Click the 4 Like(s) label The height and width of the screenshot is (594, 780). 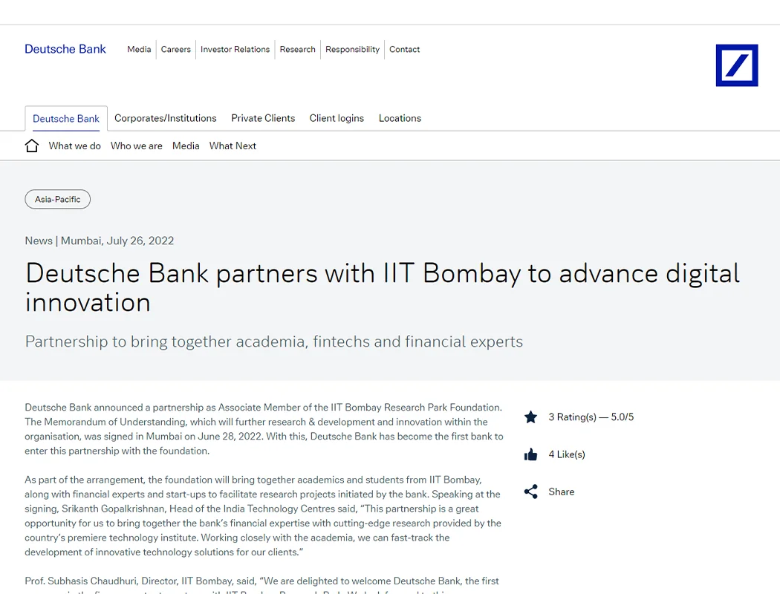pyautogui.click(x=567, y=454)
